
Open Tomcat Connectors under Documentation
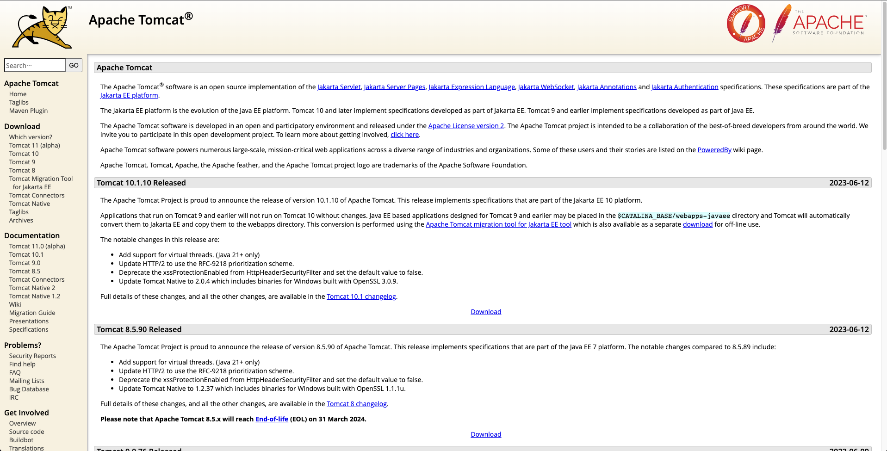click(x=37, y=279)
